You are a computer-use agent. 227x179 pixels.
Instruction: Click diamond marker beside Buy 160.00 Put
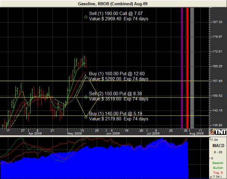[86, 76]
